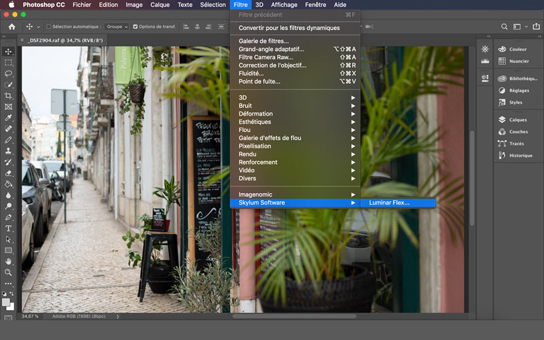Click the zoom percentage field 34,67 %

tap(30, 316)
